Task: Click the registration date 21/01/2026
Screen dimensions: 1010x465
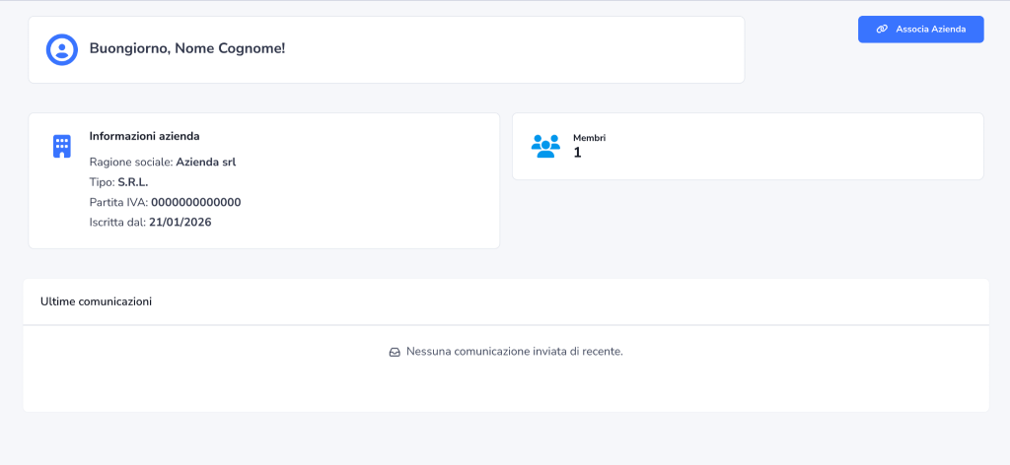Action: click(180, 223)
